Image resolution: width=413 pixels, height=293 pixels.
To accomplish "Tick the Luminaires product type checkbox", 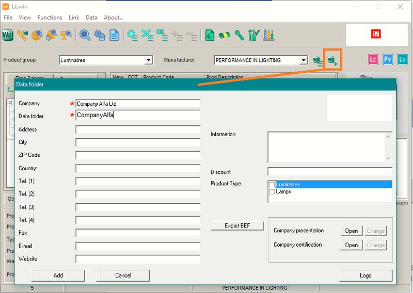I will point(272,185).
